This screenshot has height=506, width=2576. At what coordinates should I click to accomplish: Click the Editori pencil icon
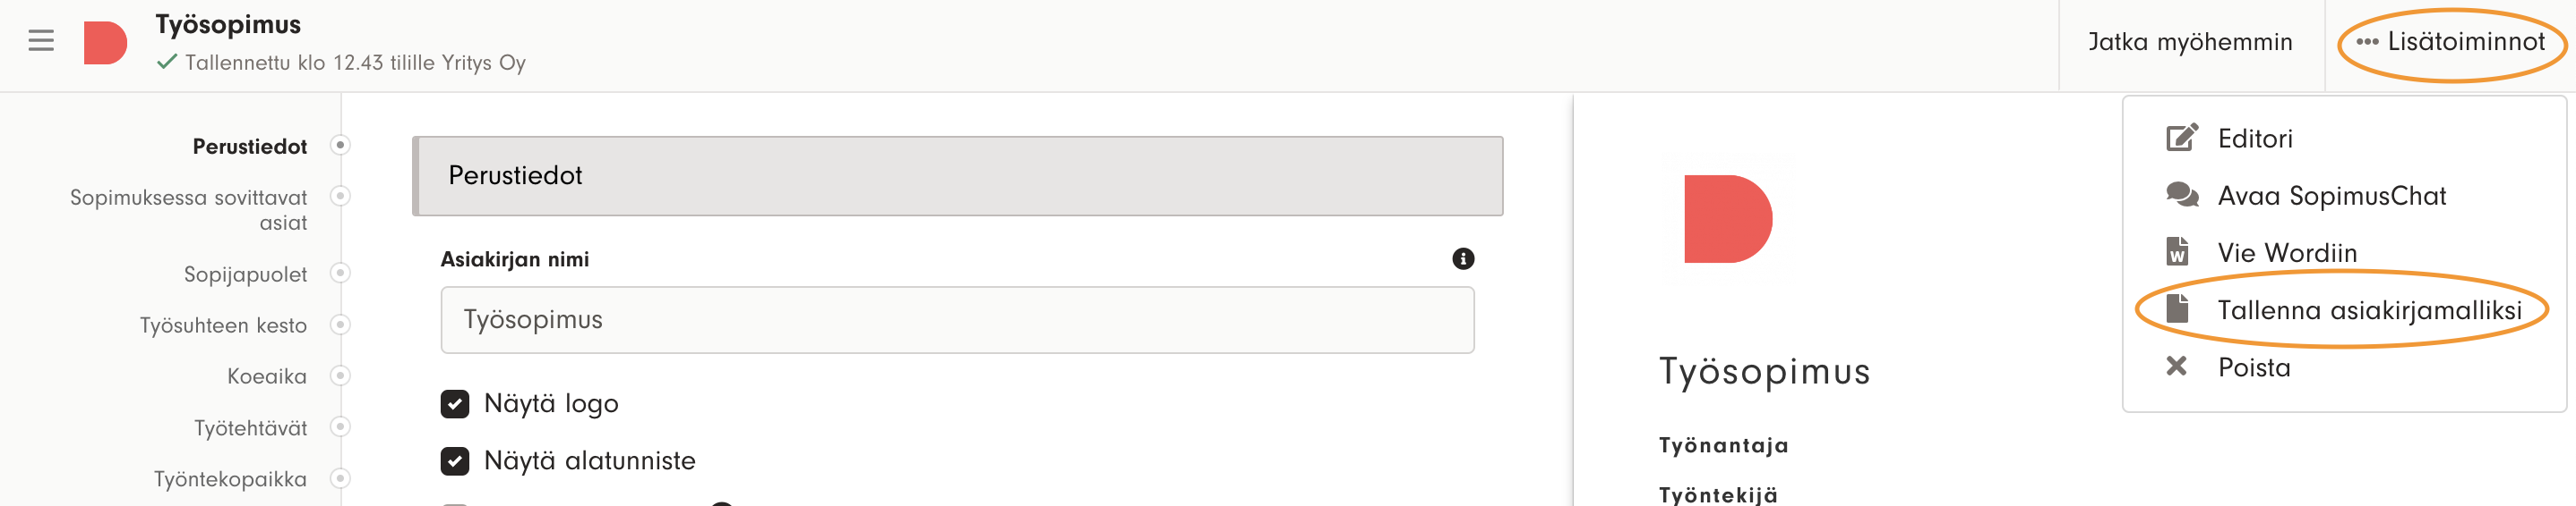2181,138
